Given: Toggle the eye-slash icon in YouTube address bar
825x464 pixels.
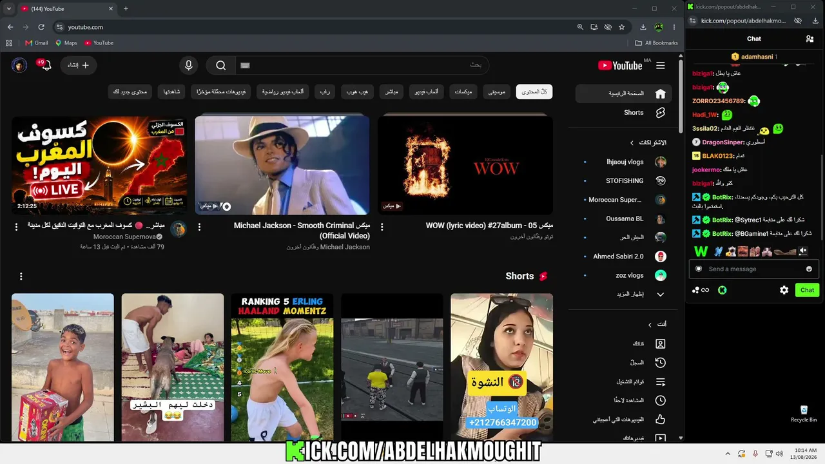Looking at the screenshot, I should click(x=608, y=27).
